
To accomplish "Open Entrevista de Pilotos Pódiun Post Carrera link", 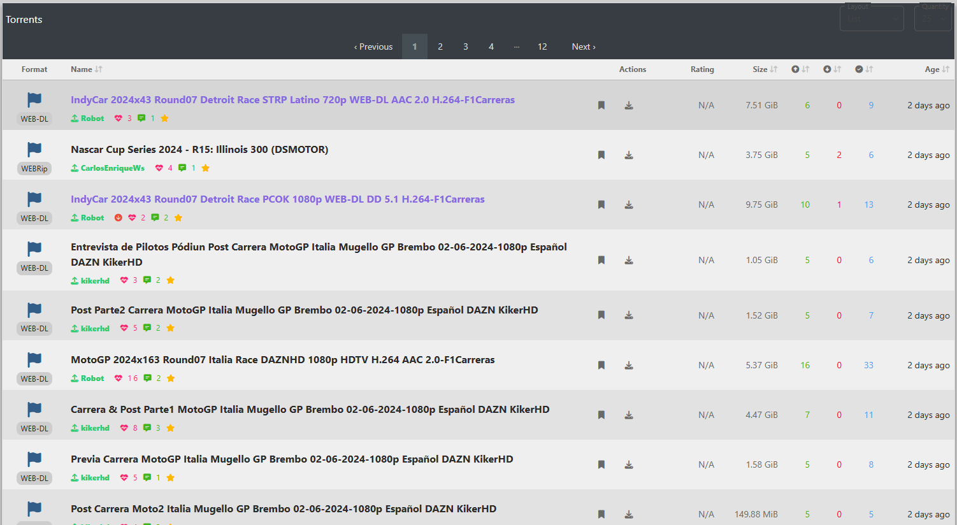I will [319, 255].
